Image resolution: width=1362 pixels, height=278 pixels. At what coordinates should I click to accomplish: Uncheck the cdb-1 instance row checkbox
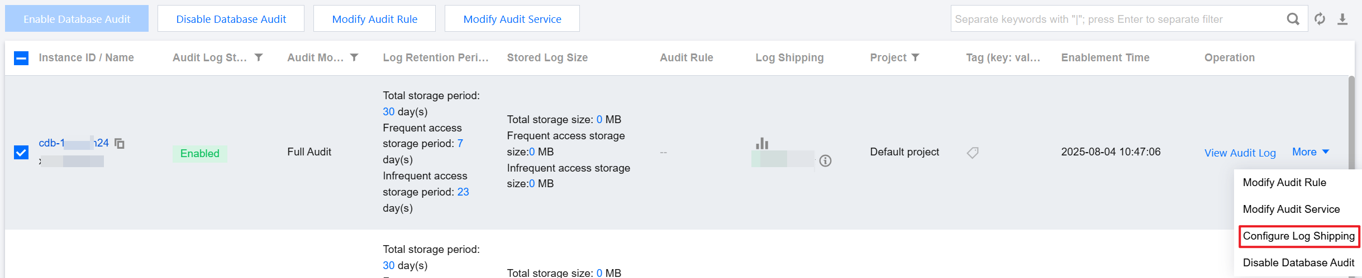(21, 152)
